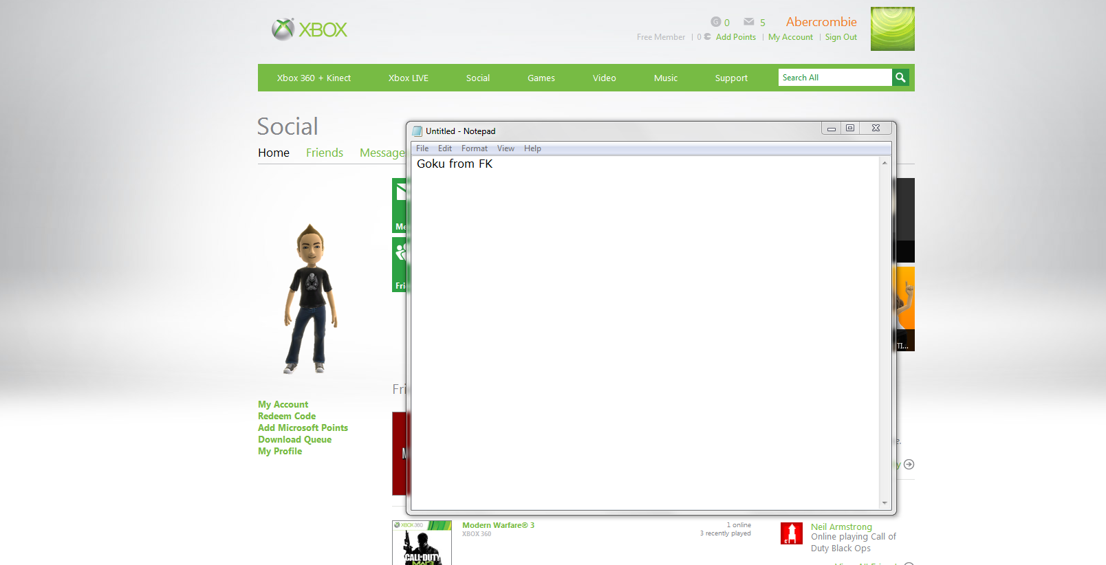Select Xbox LIVE in the navigation bar
Image resolution: width=1106 pixels, height=565 pixels.
pyautogui.click(x=409, y=78)
